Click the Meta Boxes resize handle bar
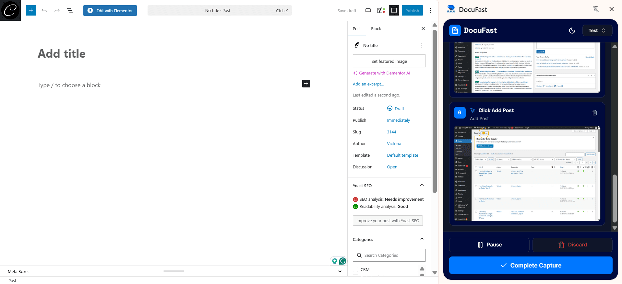 (x=174, y=271)
